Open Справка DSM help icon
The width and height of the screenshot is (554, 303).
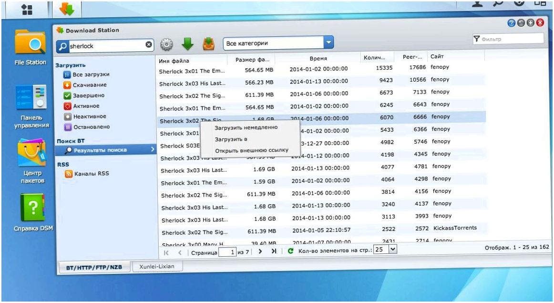pos(33,212)
